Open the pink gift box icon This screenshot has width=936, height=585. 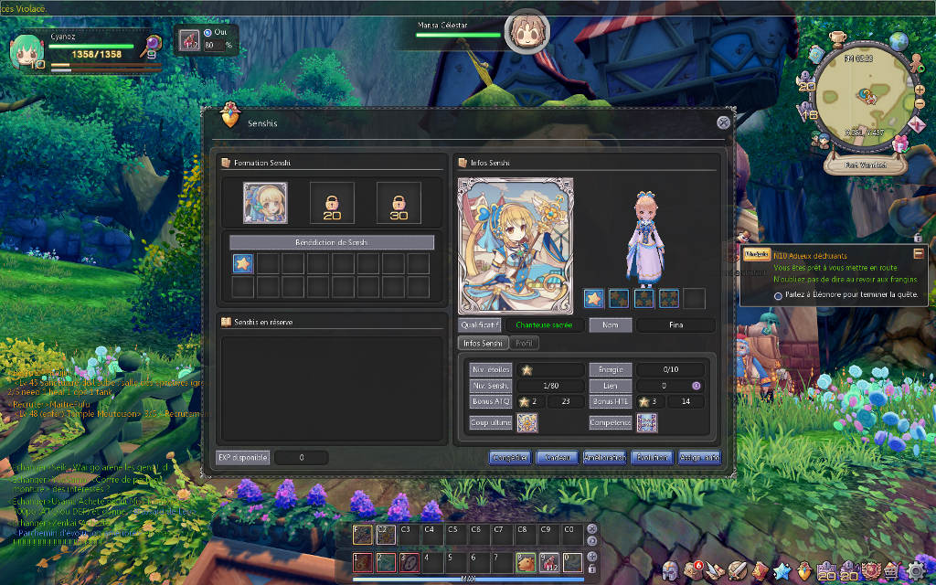click(900, 144)
